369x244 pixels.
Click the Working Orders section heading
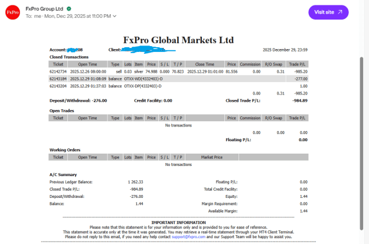(65, 150)
